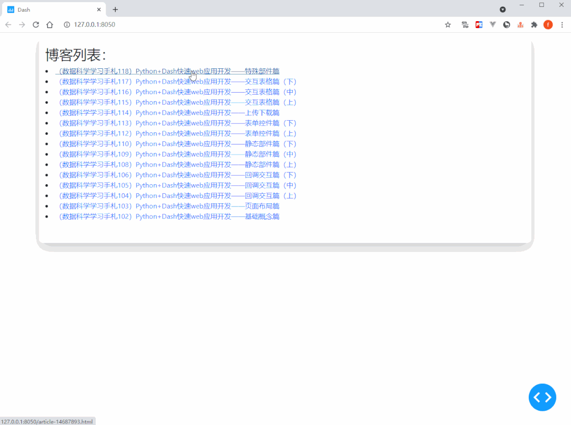Open article 104 回调交互篇（上）link

[x=178, y=196]
